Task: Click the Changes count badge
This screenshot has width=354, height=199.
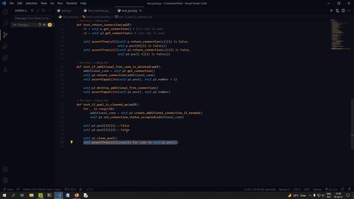Action: (50, 25)
